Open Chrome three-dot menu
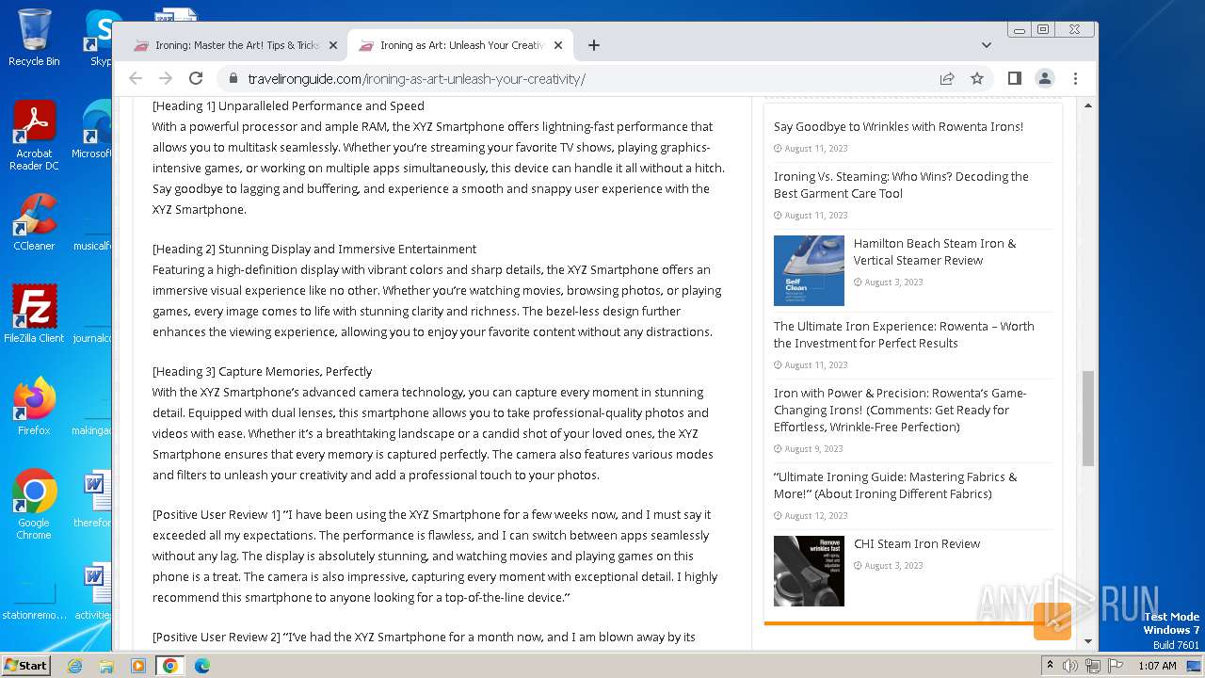 [x=1075, y=79]
